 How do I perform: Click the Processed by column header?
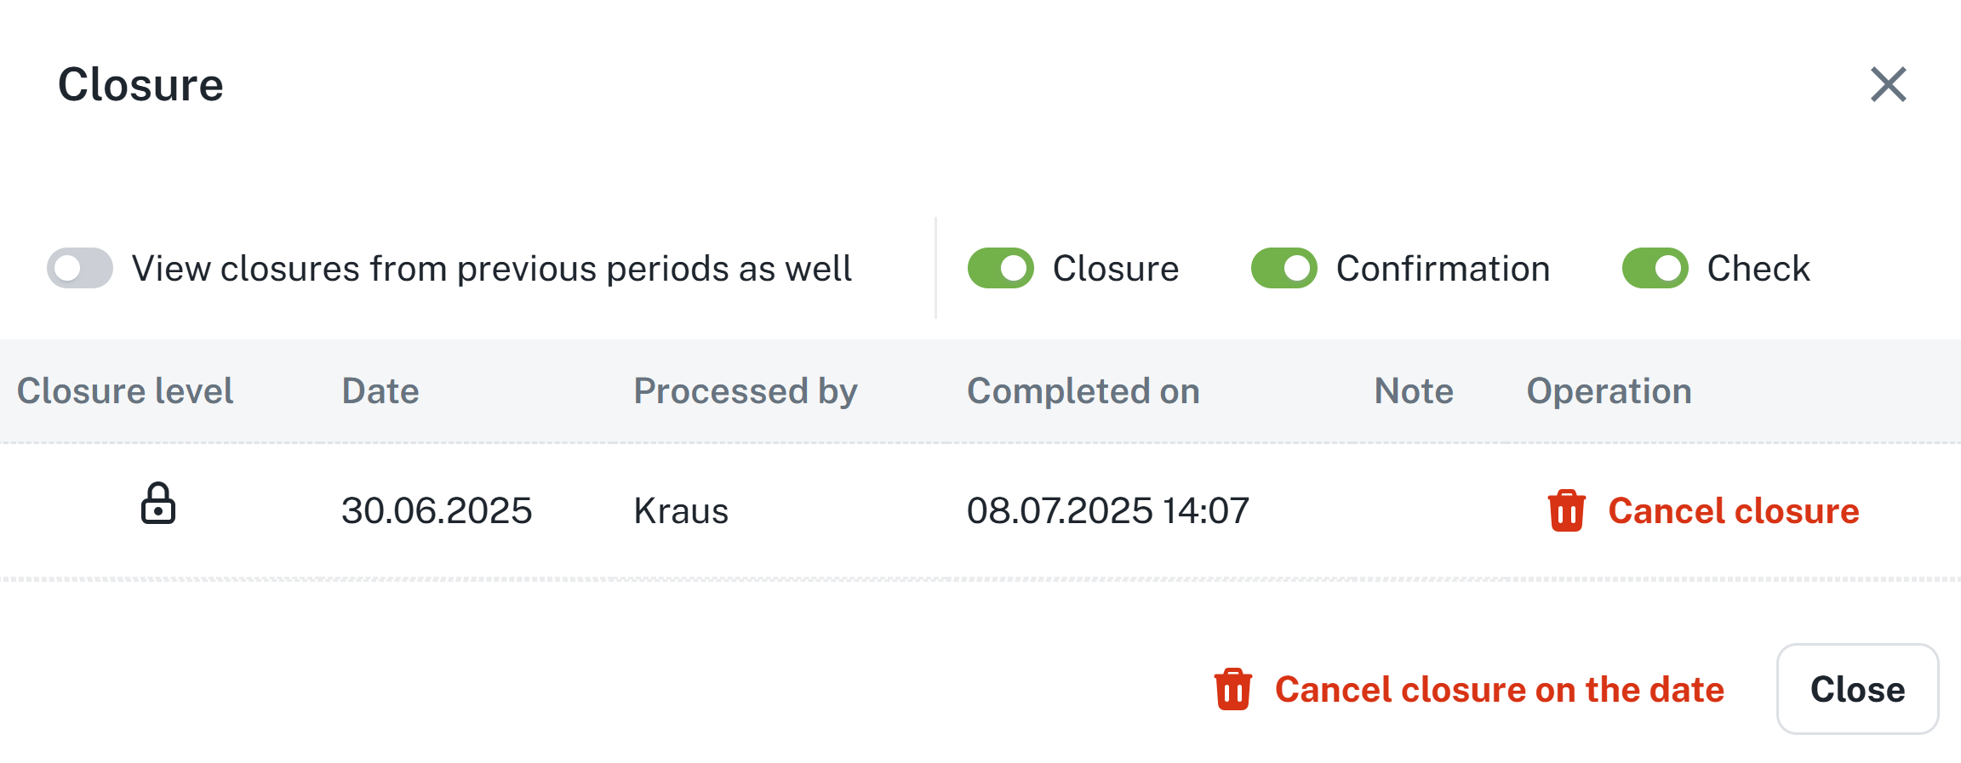746,391
